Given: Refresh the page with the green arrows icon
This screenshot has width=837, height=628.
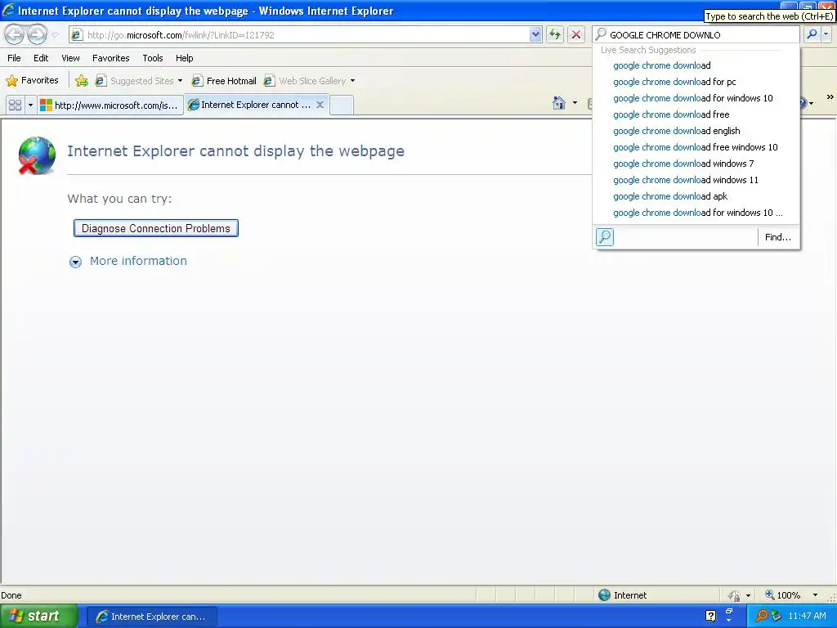Looking at the screenshot, I should [x=555, y=34].
